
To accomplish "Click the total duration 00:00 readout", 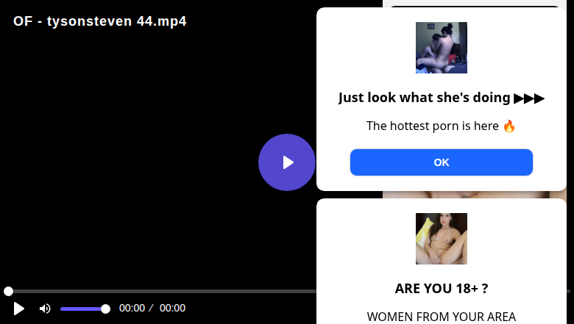I will click(x=172, y=309).
